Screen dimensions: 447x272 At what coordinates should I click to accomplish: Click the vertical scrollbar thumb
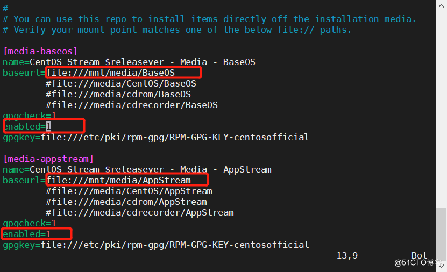[441, 235]
